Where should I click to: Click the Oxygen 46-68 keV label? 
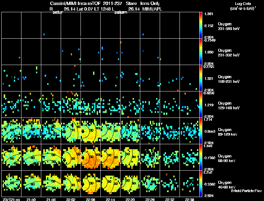[227, 185]
